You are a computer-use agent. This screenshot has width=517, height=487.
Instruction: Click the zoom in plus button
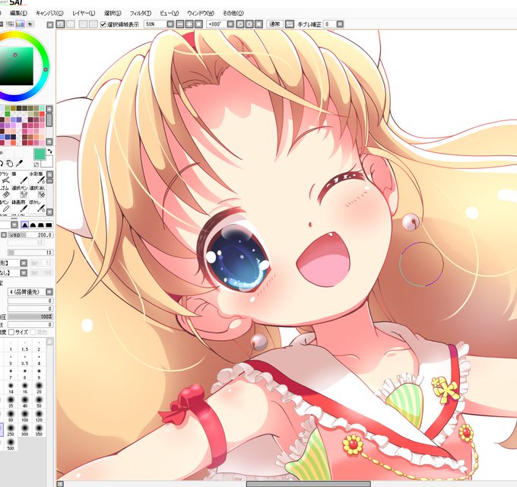189,24
